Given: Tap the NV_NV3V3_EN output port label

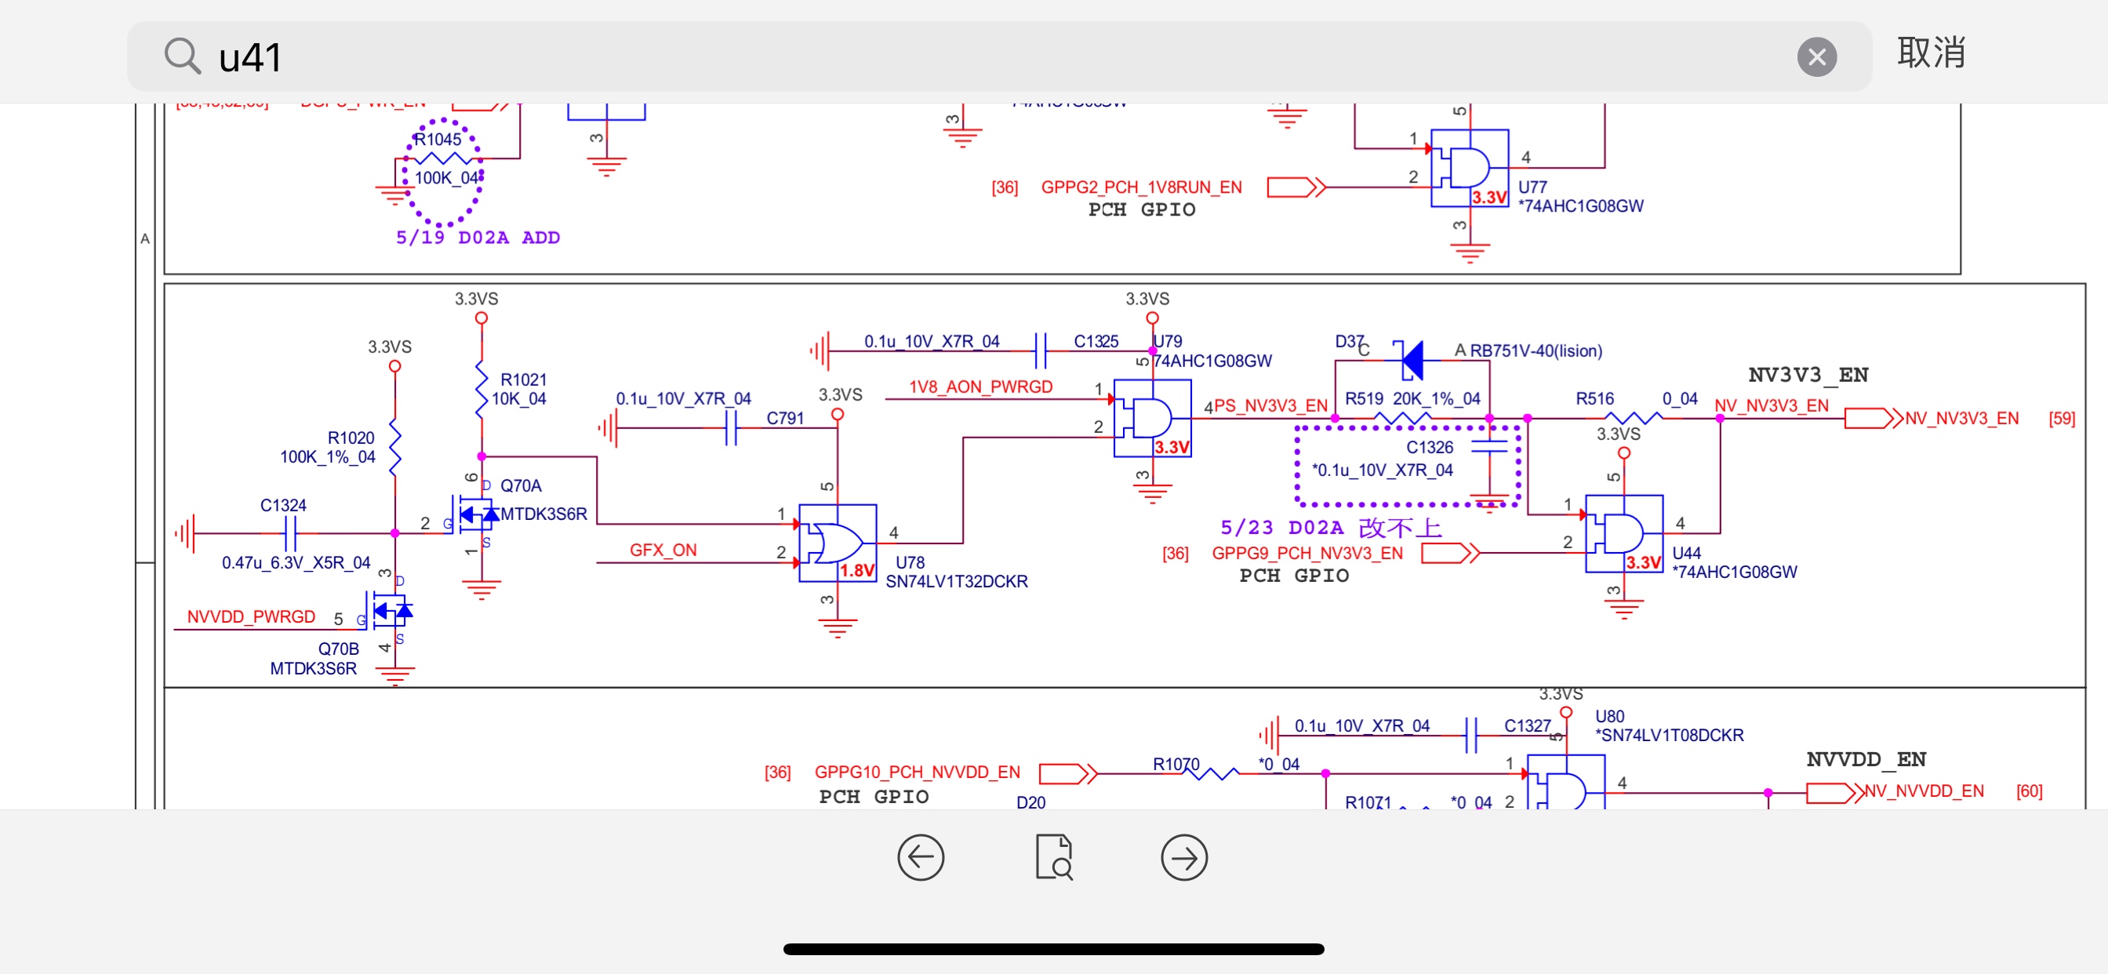Looking at the screenshot, I should (x=1961, y=418).
